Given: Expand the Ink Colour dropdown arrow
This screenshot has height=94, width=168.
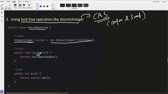Looking at the screenshot, I should [x=55, y=5].
